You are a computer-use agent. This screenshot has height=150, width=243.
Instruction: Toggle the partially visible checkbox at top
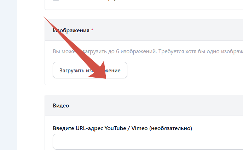coord(56,1)
